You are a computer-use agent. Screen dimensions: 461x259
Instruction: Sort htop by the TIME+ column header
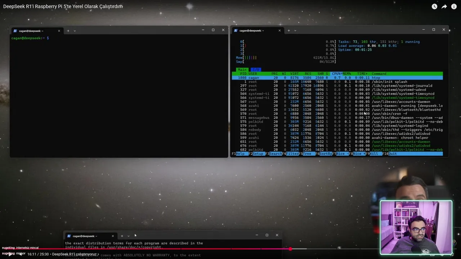[362, 74]
